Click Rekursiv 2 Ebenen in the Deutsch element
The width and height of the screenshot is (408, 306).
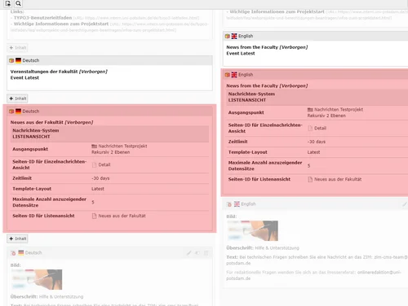(x=111, y=152)
